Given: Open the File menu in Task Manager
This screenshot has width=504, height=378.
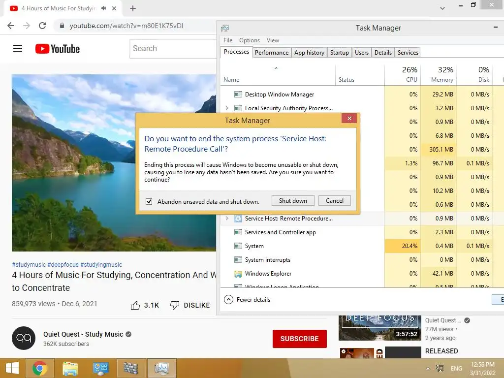Looking at the screenshot, I should pos(228,40).
